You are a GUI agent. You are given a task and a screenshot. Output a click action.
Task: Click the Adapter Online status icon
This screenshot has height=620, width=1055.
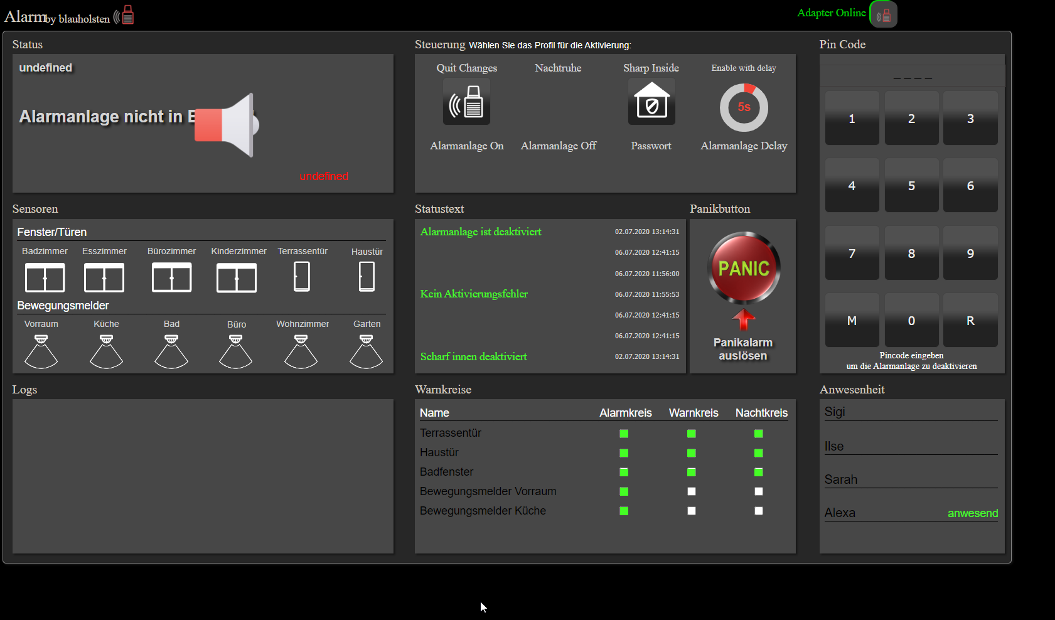pyautogui.click(x=883, y=14)
